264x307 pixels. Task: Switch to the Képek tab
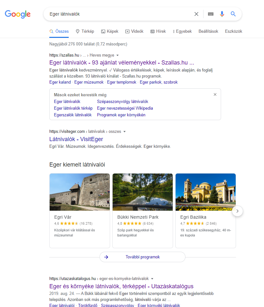(110, 31)
